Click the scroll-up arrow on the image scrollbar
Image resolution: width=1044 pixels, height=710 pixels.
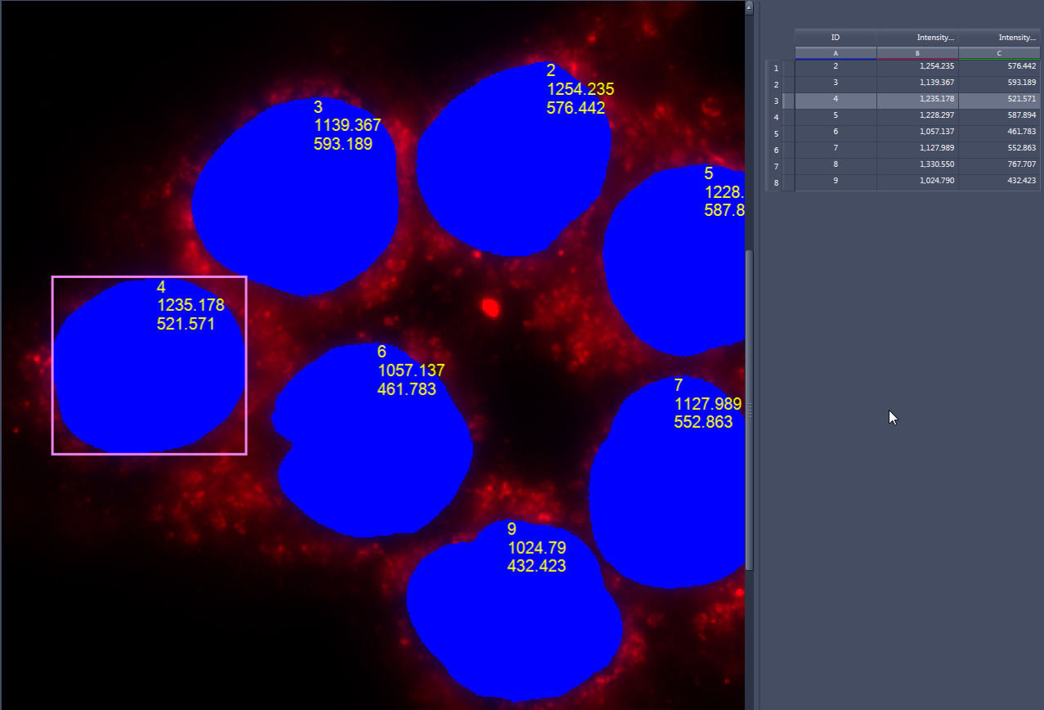747,7
